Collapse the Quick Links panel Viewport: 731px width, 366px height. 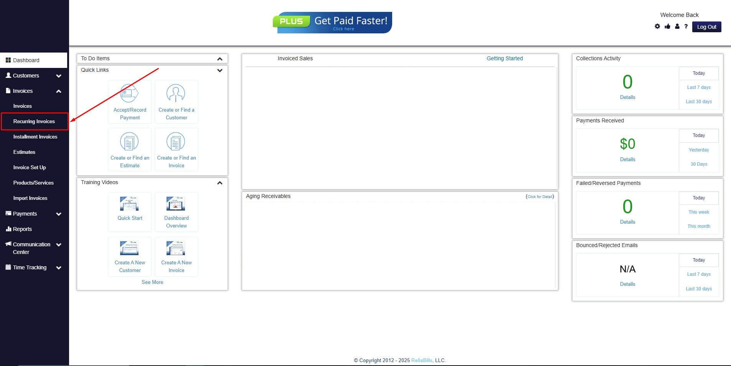point(219,70)
